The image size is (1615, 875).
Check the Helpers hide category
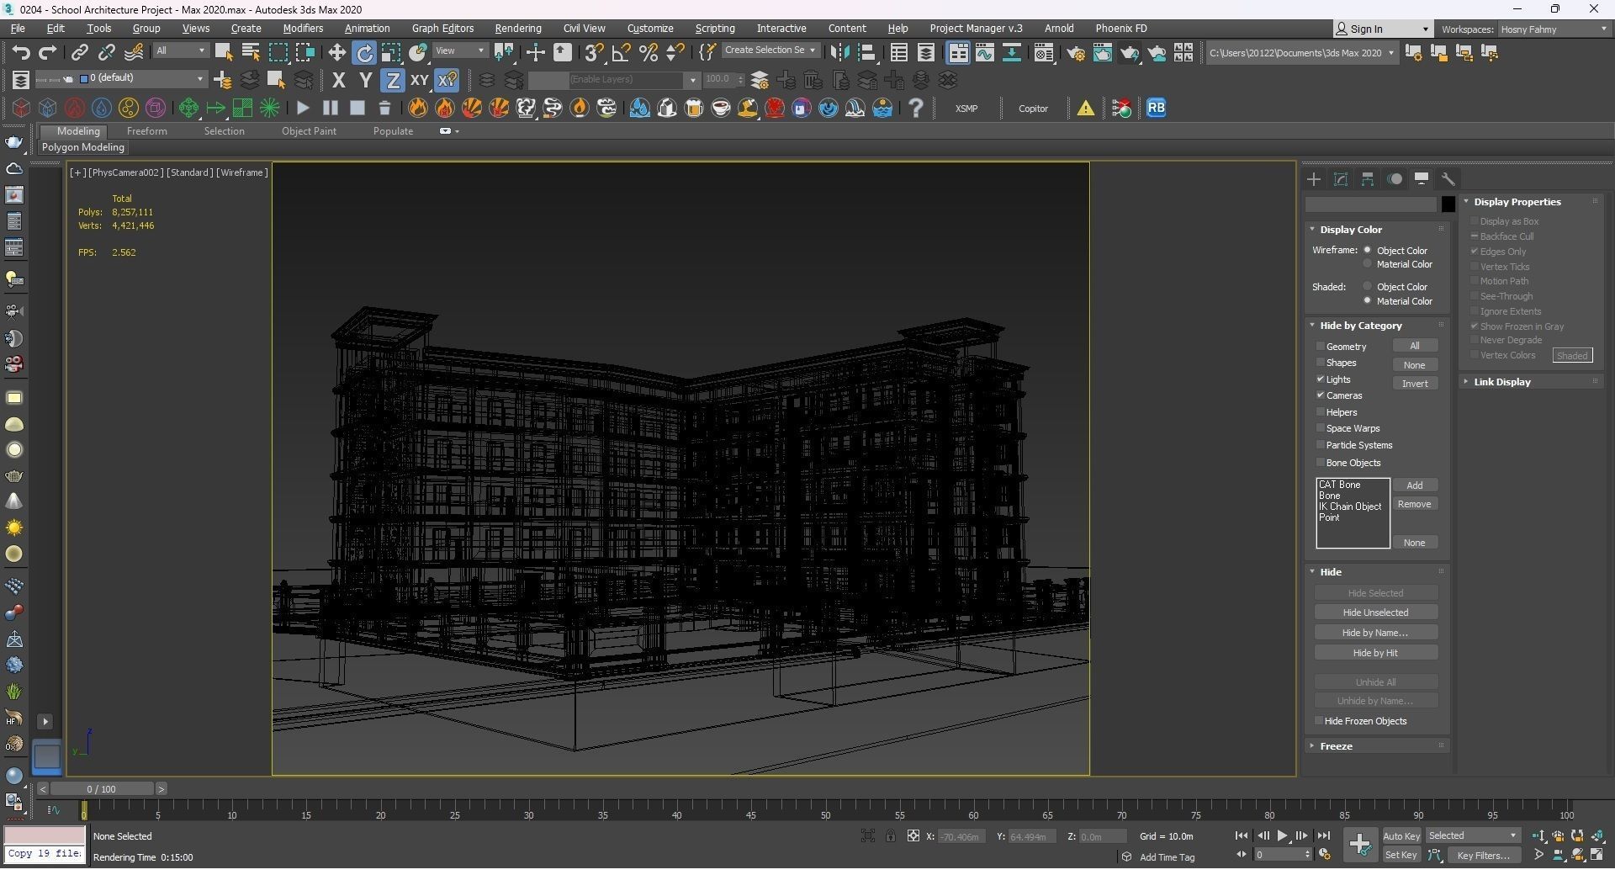[1321, 412]
